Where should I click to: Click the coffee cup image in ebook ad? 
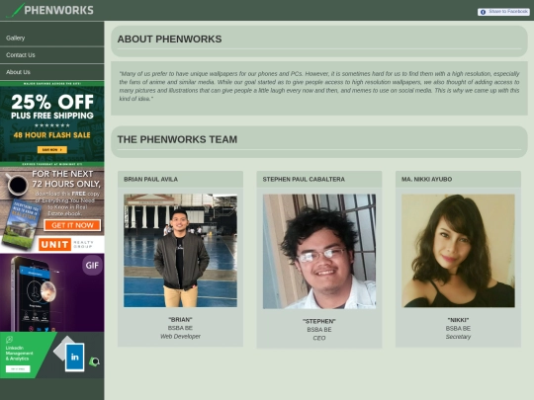point(17,185)
